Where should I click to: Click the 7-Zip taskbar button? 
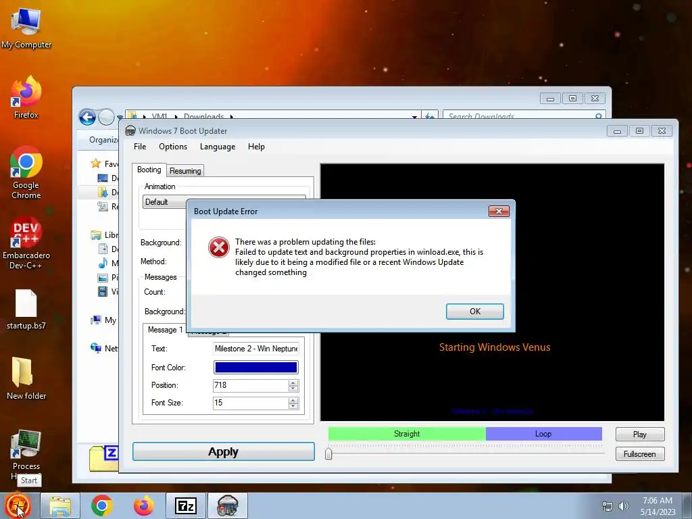(185, 505)
